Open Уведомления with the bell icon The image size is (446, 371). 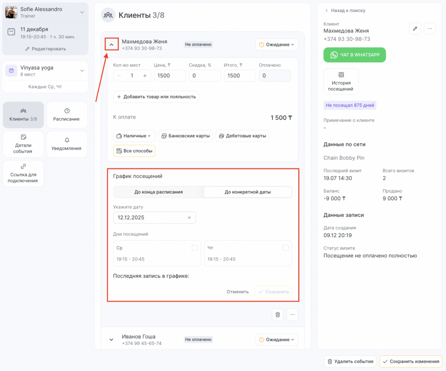click(x=67, y=144)
